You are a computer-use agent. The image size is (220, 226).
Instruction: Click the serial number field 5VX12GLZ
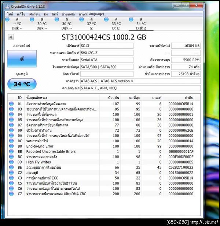click(107, 53)
